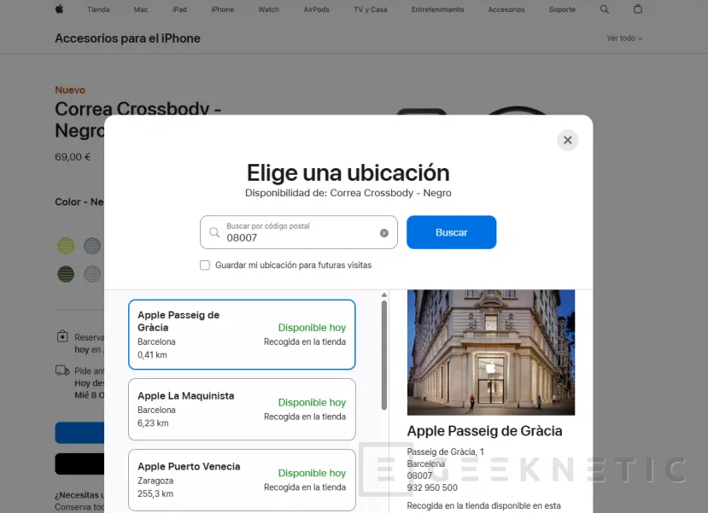
Task: Click the Apple logo in the menu bar
Action: 58,9
